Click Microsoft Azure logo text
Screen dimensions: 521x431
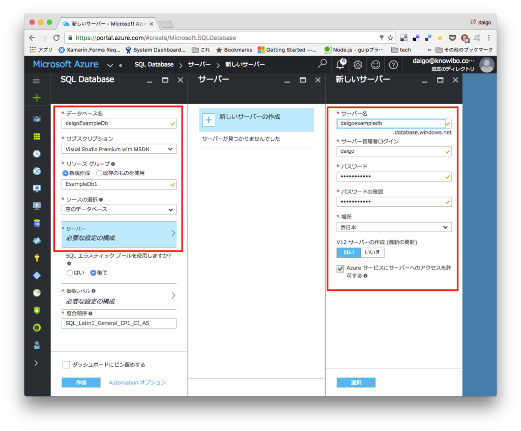point(66,64)
